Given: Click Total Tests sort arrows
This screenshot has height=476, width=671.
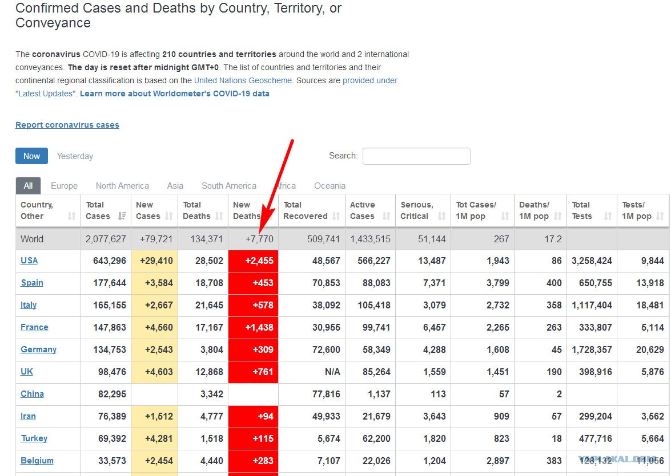Looking at the screenshot, I should (608, 216).
